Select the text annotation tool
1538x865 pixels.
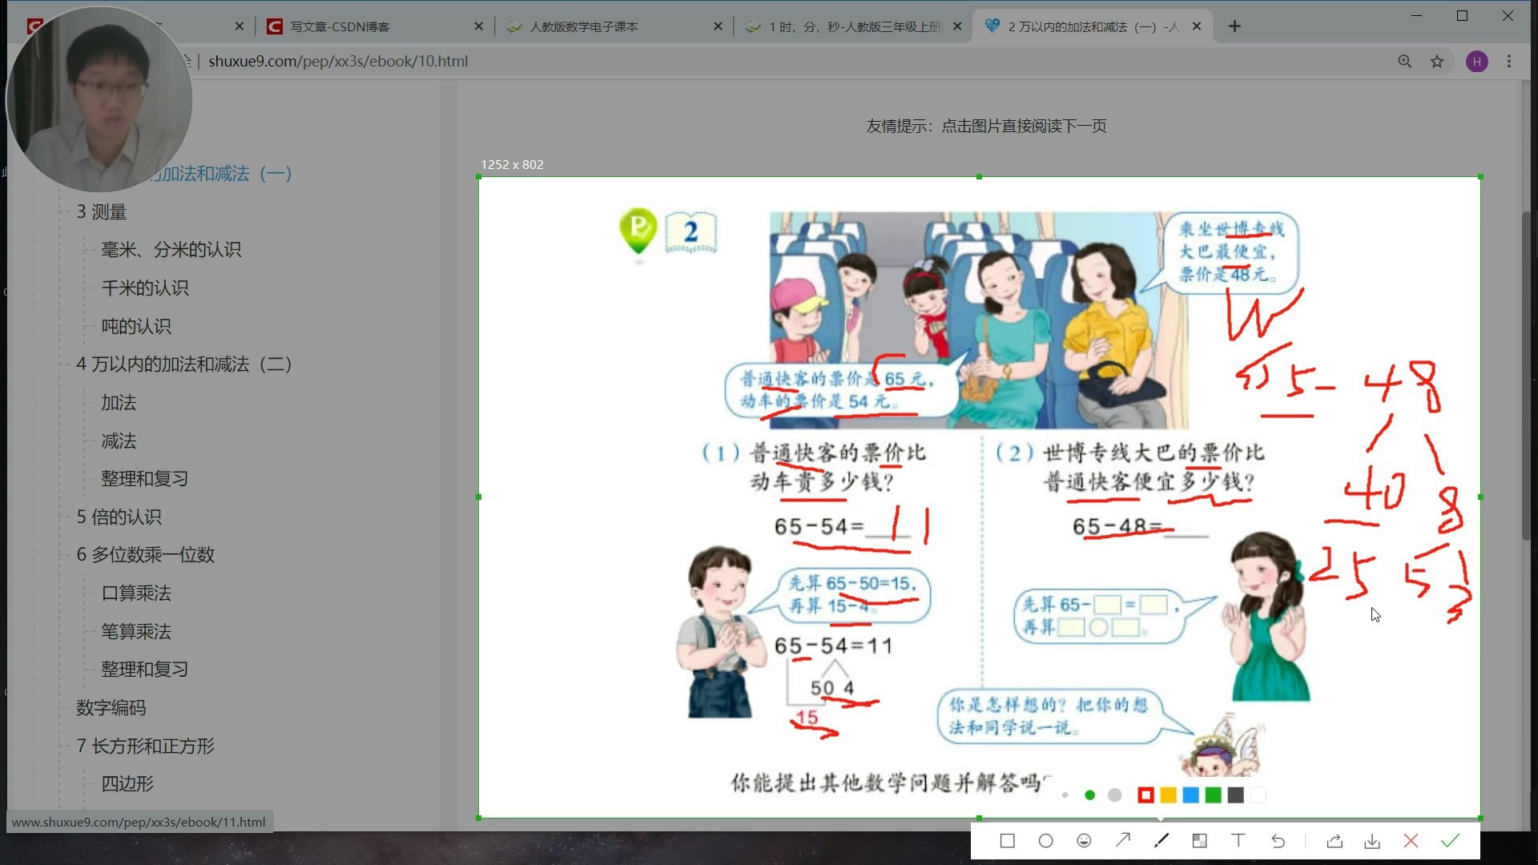[x=1238, y=840]
